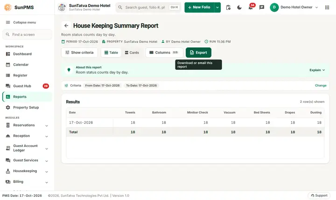Click the global guest search field
The height and width of the screenshot is (200, 336).
[148, 7]
